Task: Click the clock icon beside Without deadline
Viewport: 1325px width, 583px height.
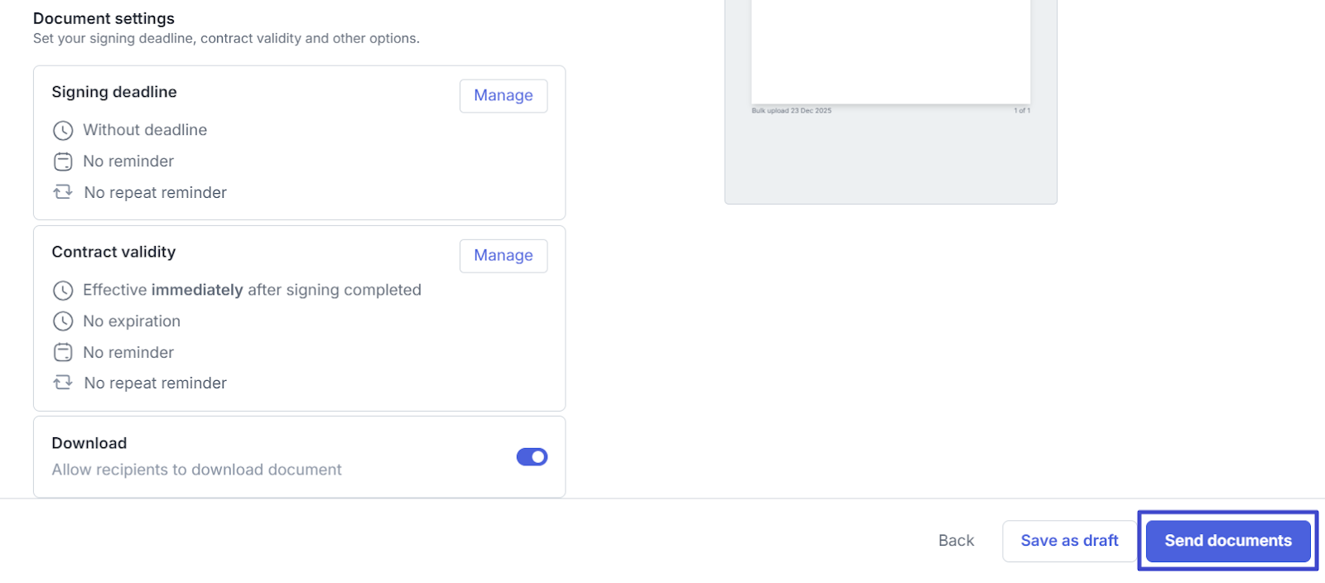Action: pos(63,130)
